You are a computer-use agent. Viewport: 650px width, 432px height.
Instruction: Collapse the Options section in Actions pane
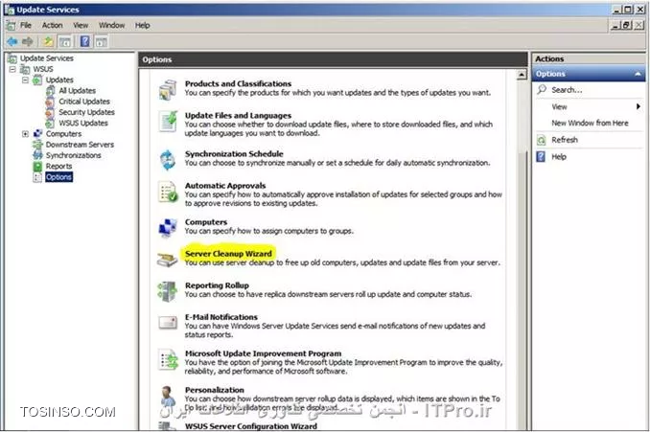(638, 74)
